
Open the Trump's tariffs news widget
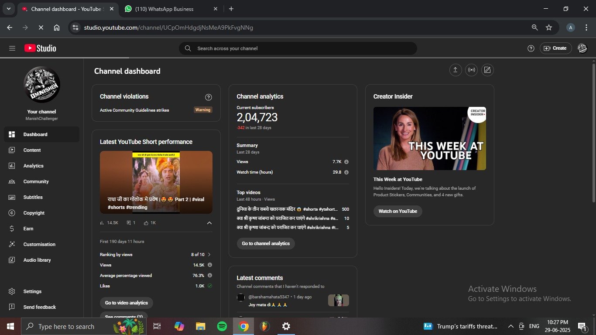point(460,326)
